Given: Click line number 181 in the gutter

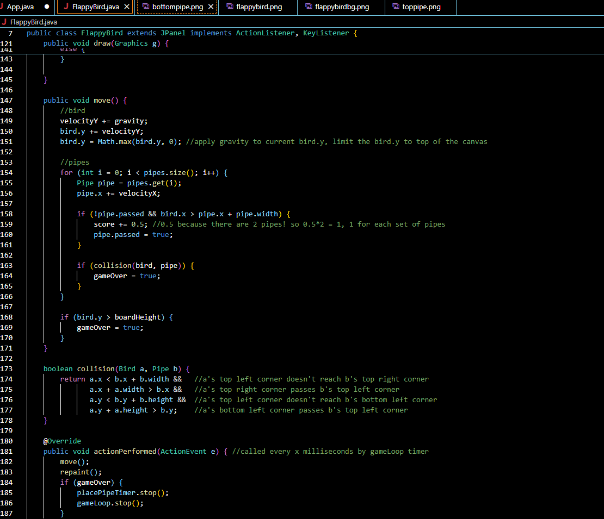Looking at the screenshot, I should [7, 452].
